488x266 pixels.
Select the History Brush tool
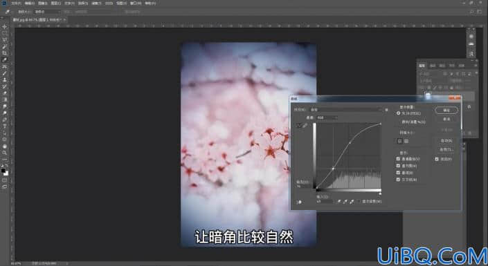4,86
